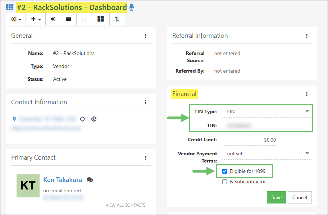328x215 pixels.
Task: Click the Name value '#2 - RackSolutions'
Action: click(x=74, y=53)
